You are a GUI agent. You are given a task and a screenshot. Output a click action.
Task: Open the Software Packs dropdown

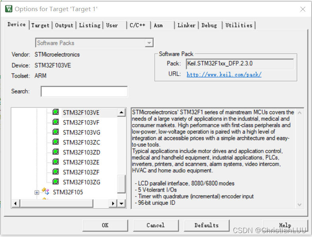coord(149,43)
